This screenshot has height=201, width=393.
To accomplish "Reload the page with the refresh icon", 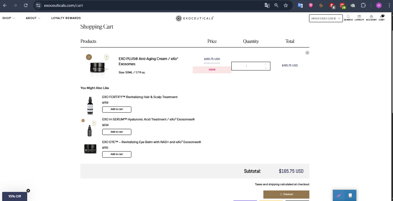I will click(26, 5).
